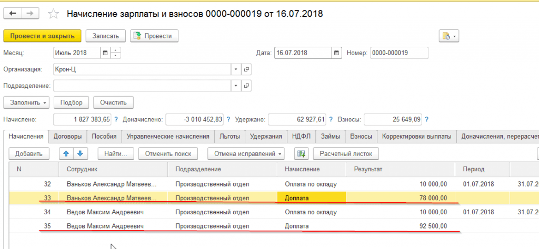
Task: Open the Расчетный листок button
Action: (346, 153)
